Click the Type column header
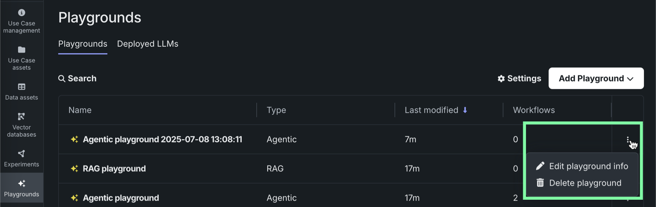Image resolution: width=656 pixels, height=207 pixels. point(276,110)
